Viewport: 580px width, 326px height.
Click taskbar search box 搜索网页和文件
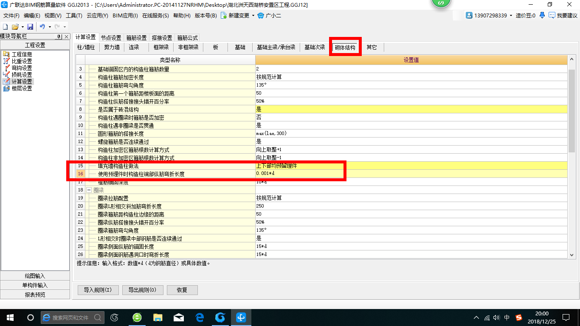tap(73, 317)
